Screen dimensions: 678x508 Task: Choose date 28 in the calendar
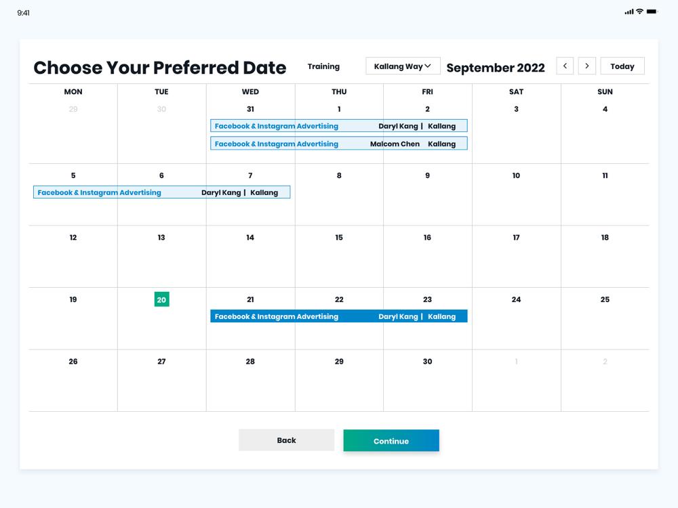(x=250, y=362)
